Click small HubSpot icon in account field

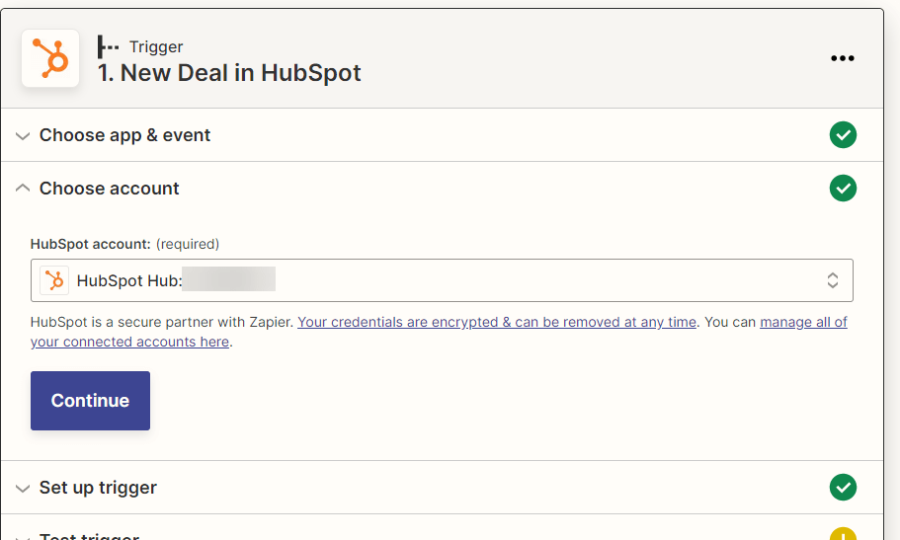54,280
